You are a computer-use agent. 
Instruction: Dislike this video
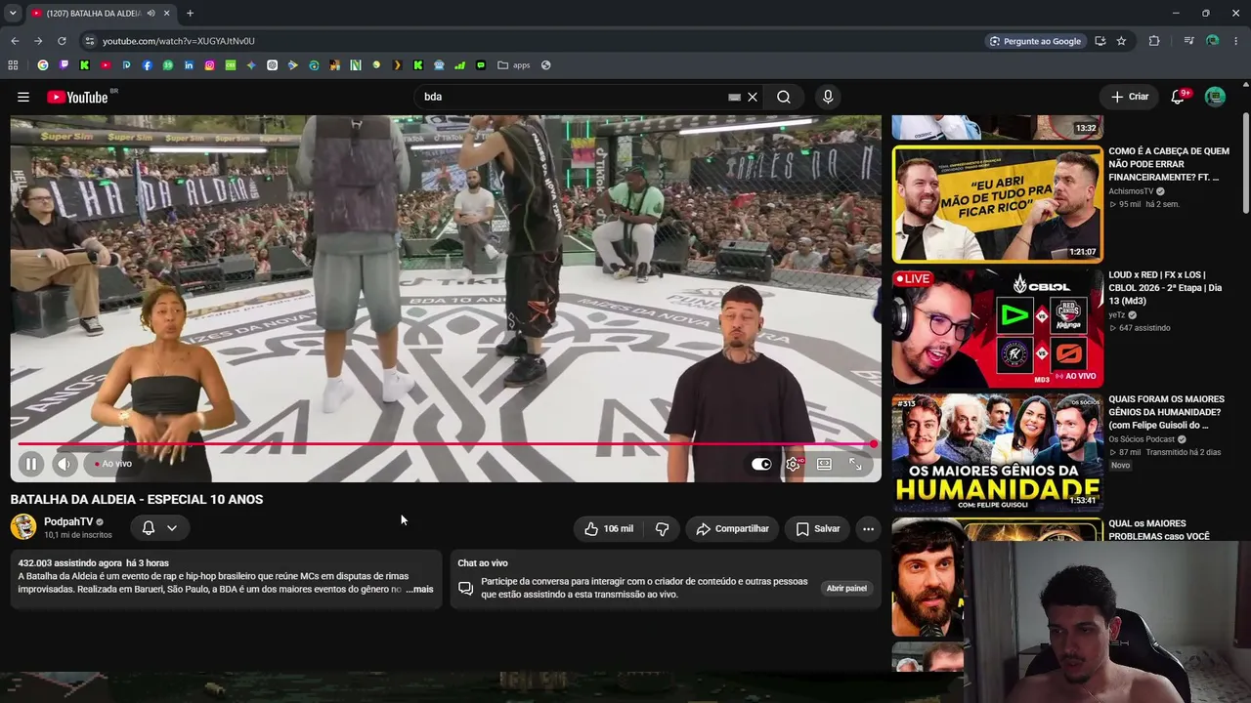[x=662, y=528]
